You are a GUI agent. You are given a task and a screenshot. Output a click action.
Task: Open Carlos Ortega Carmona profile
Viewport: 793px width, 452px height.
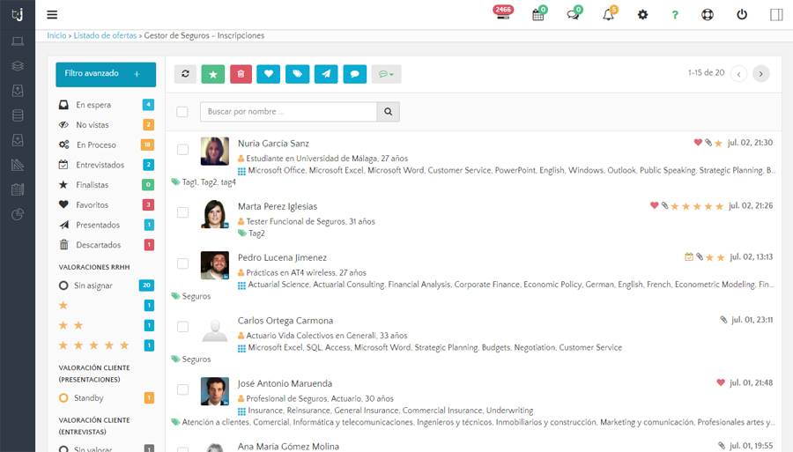[285, 321]
